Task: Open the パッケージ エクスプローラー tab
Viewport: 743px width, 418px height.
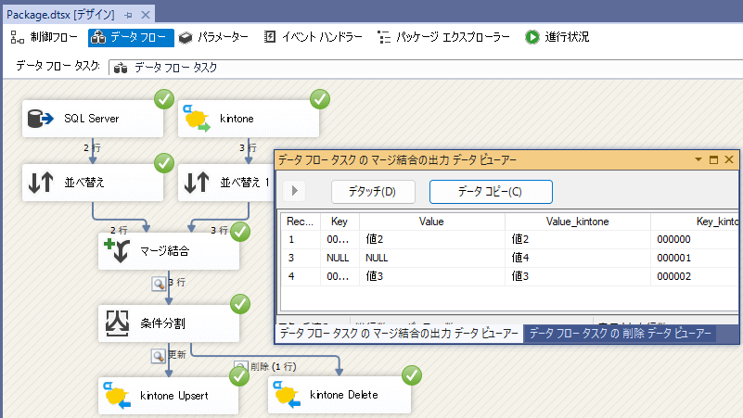Action: pos(443,37)
